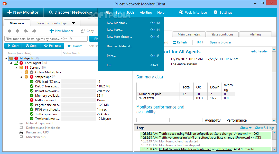Click the green OK icon of Traffic volume
279x154 pixels.
[x=32, y=119]
